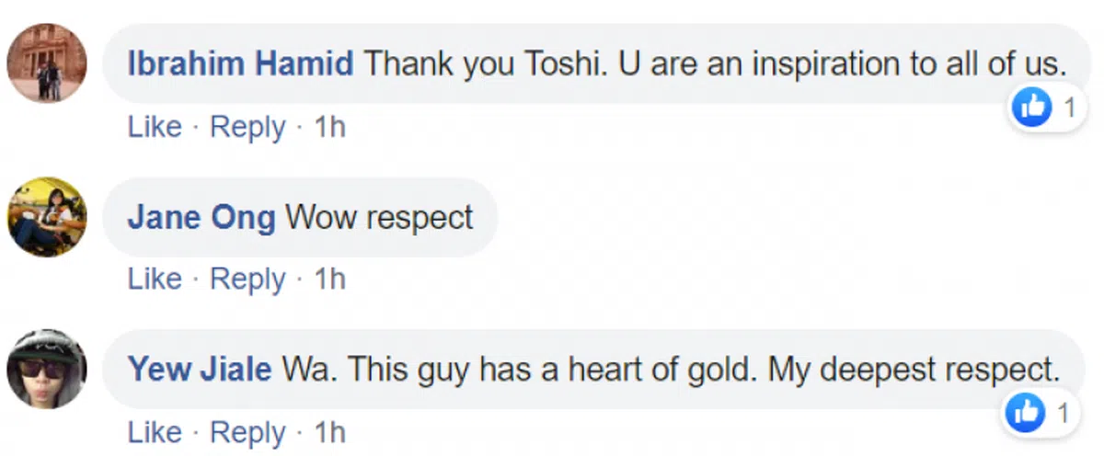This screenshot has height=456, width=1104.
Task: Reply to Jane Ong's comment
Action: 247,279
